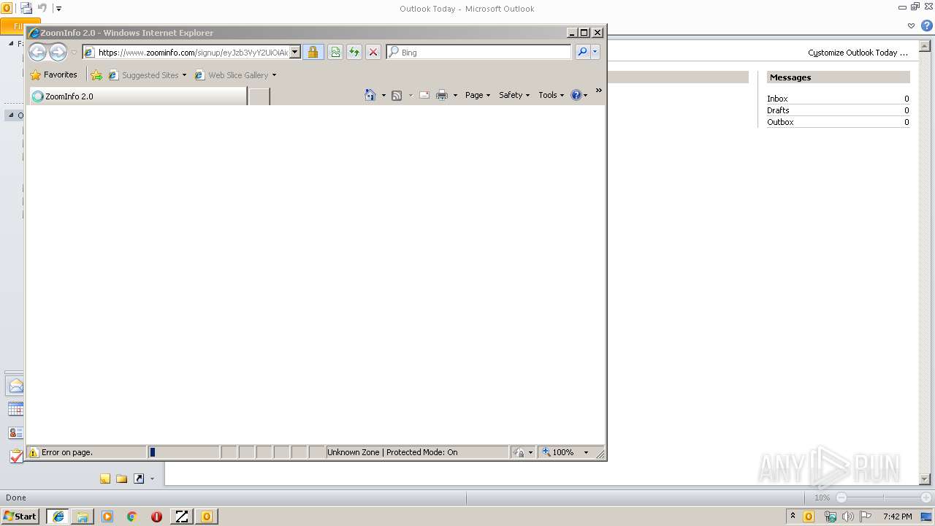
Task: Click Outlook Send/Receive quick access icon
Action: point(26,9)
